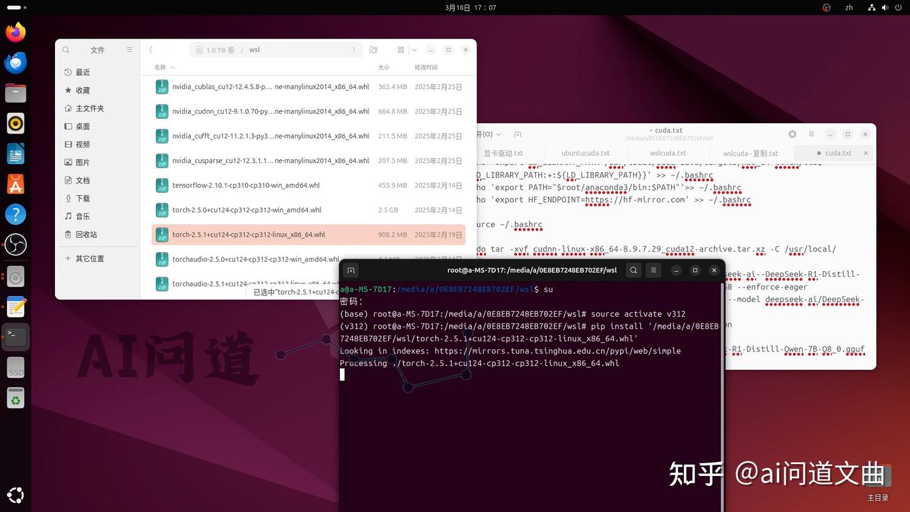Open LibreOffice Writer from the dock
The width and height of the screenshot is (910, 512).
coord(15,153)
